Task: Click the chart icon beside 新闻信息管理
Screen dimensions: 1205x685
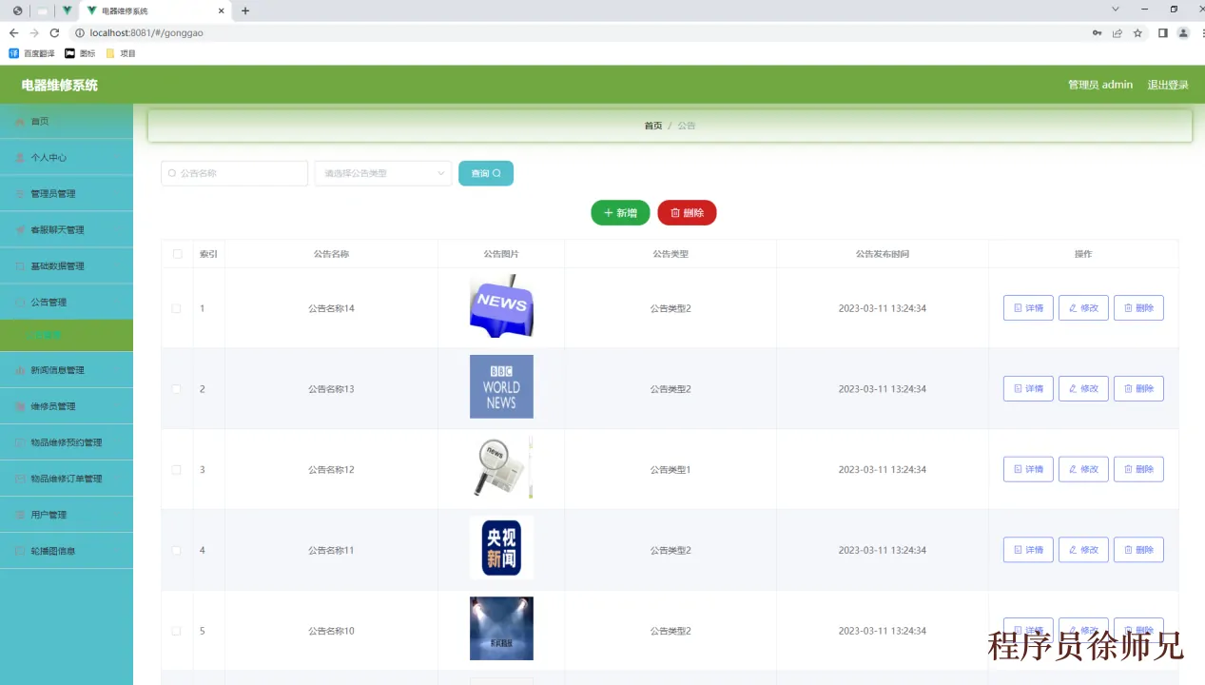Action: click(21, 370)
